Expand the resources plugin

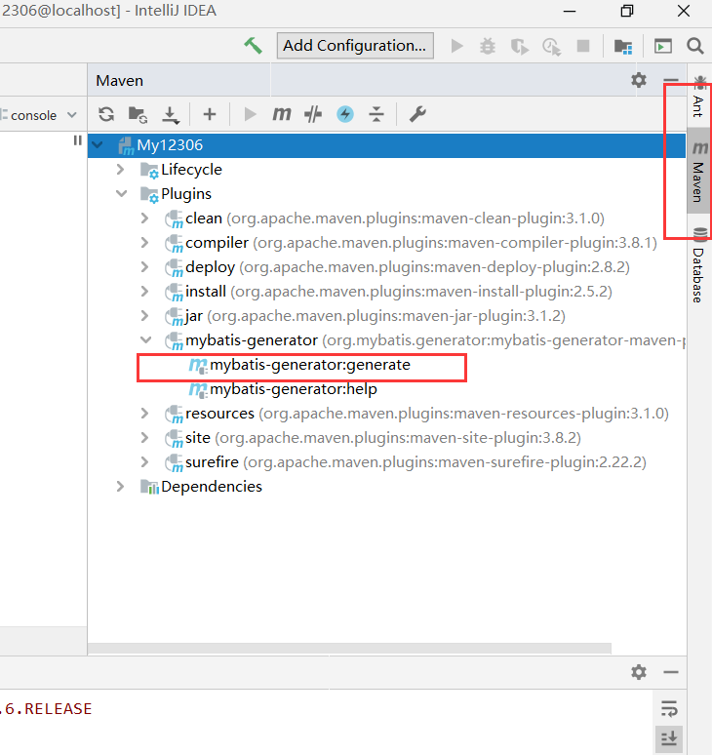tap(145, 414)
